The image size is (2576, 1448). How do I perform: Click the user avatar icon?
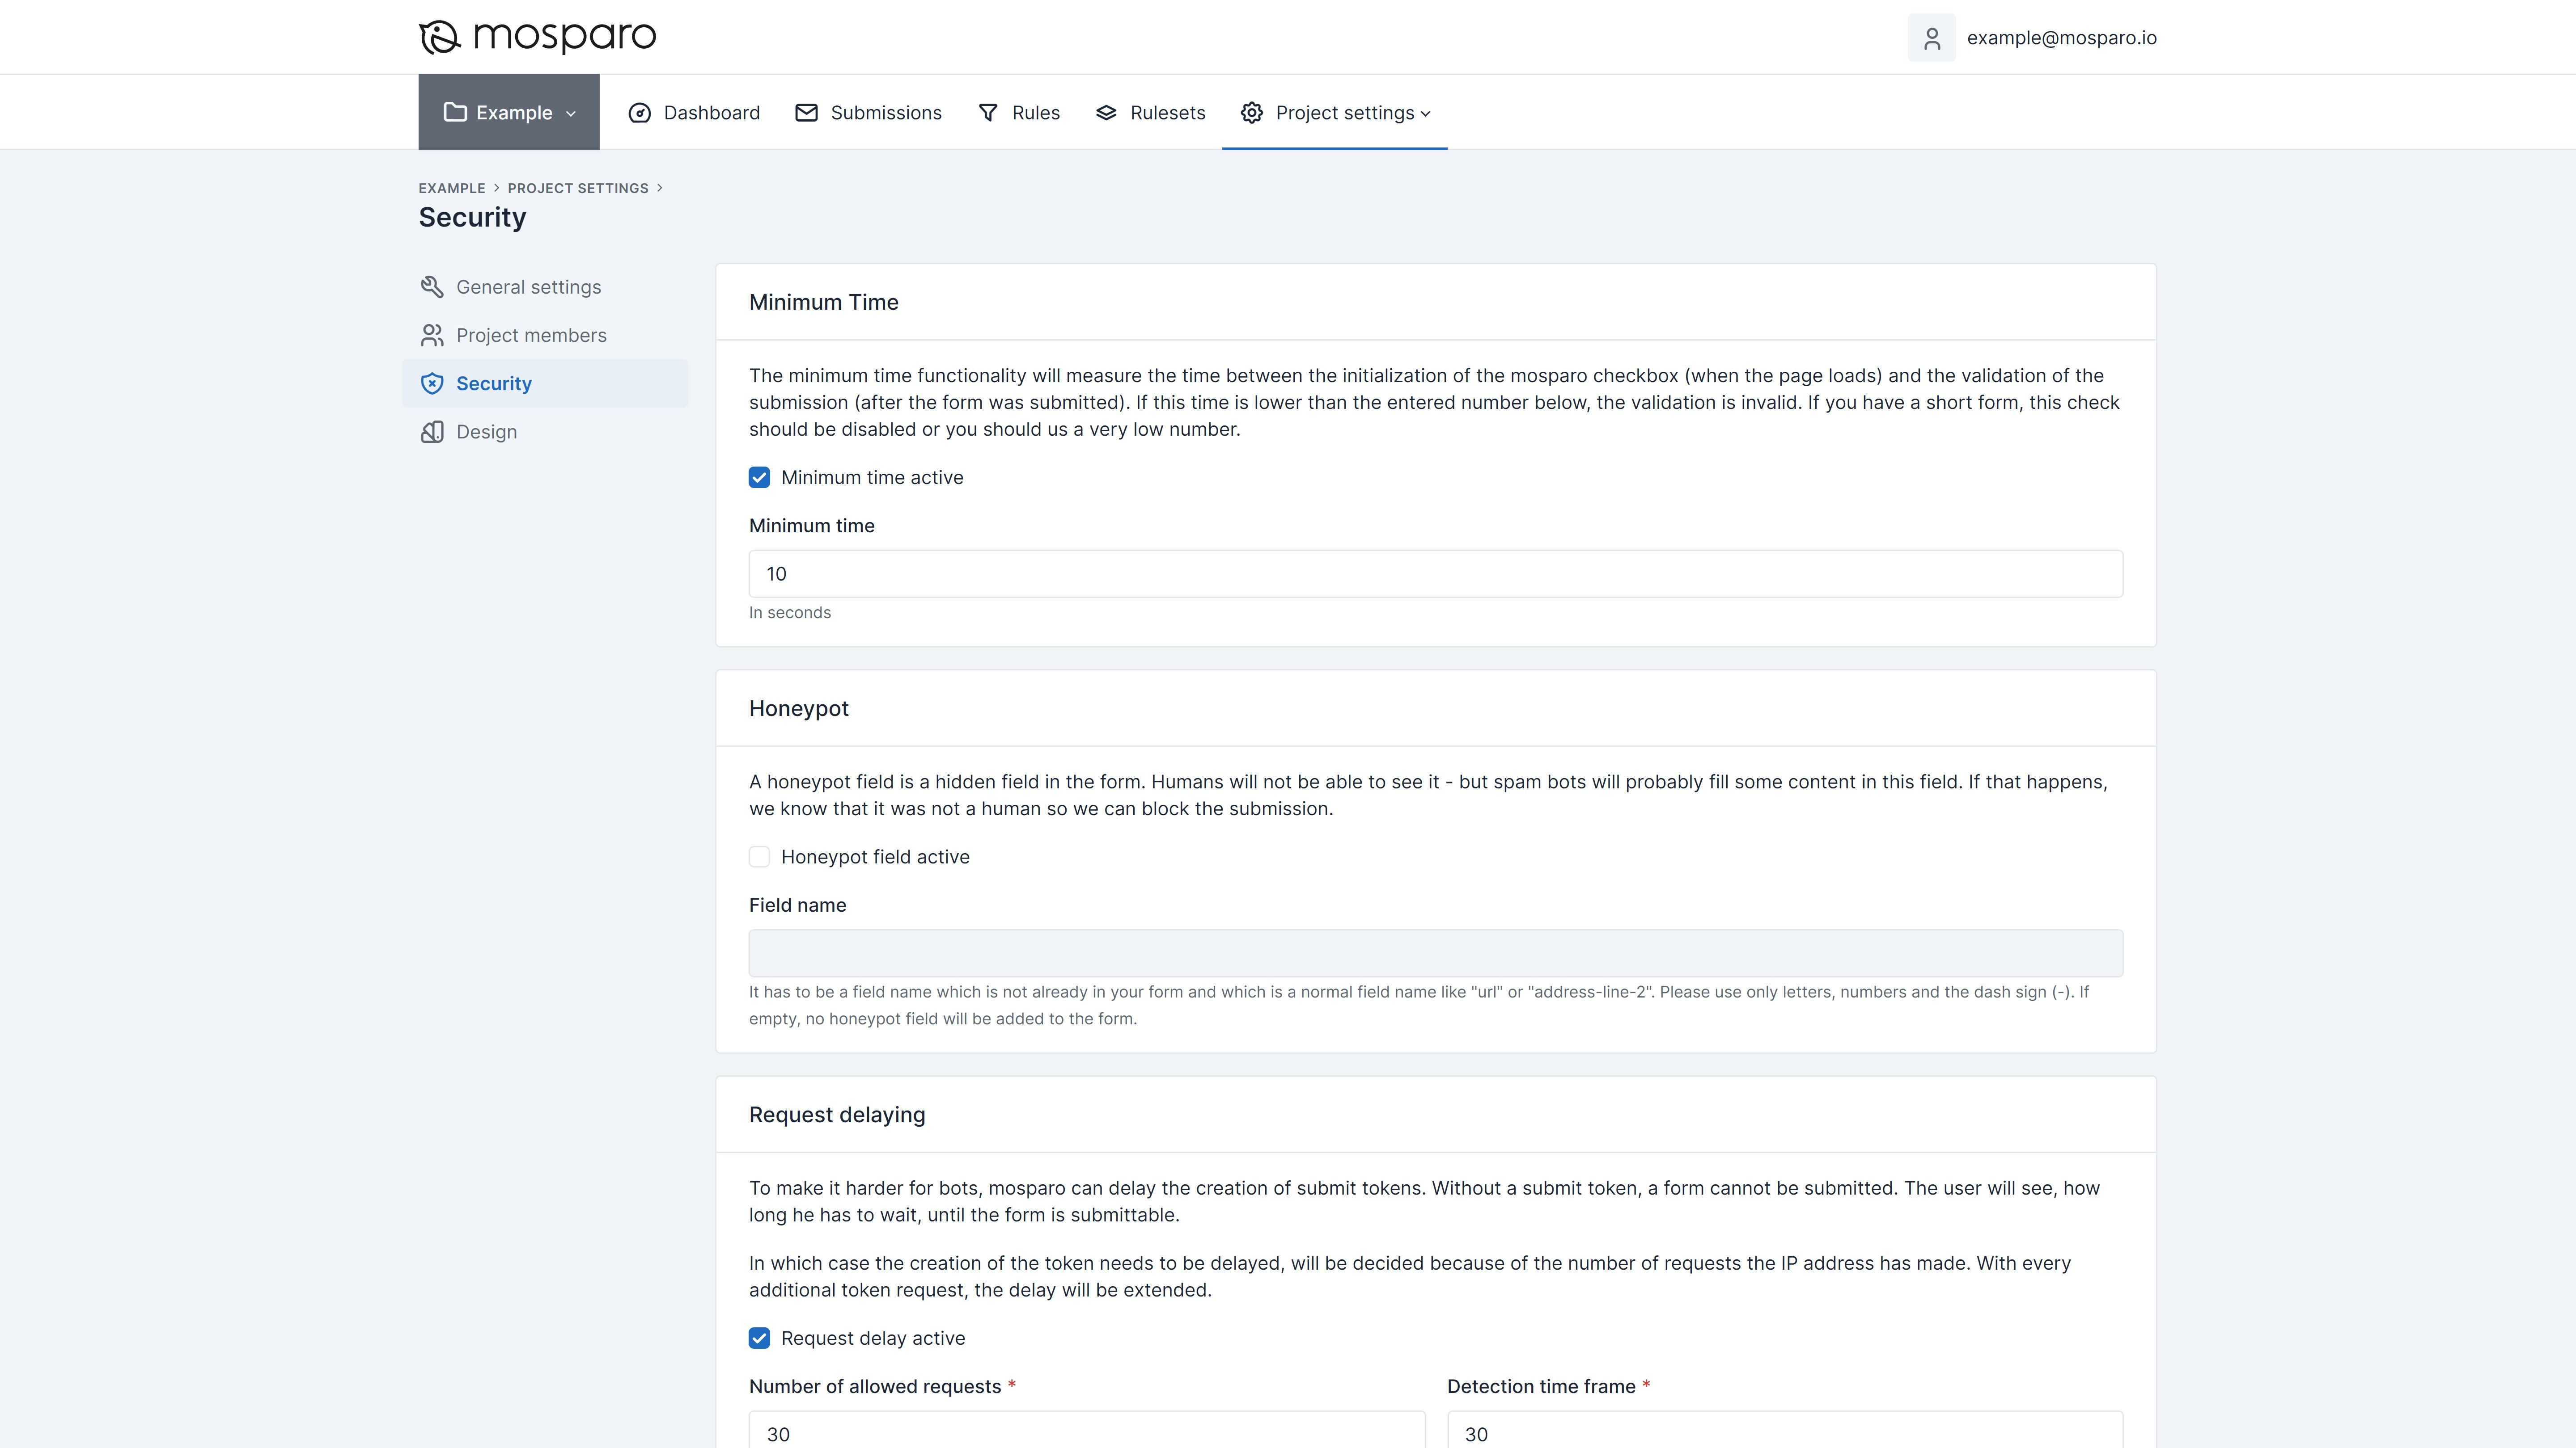click(1931, 38)
